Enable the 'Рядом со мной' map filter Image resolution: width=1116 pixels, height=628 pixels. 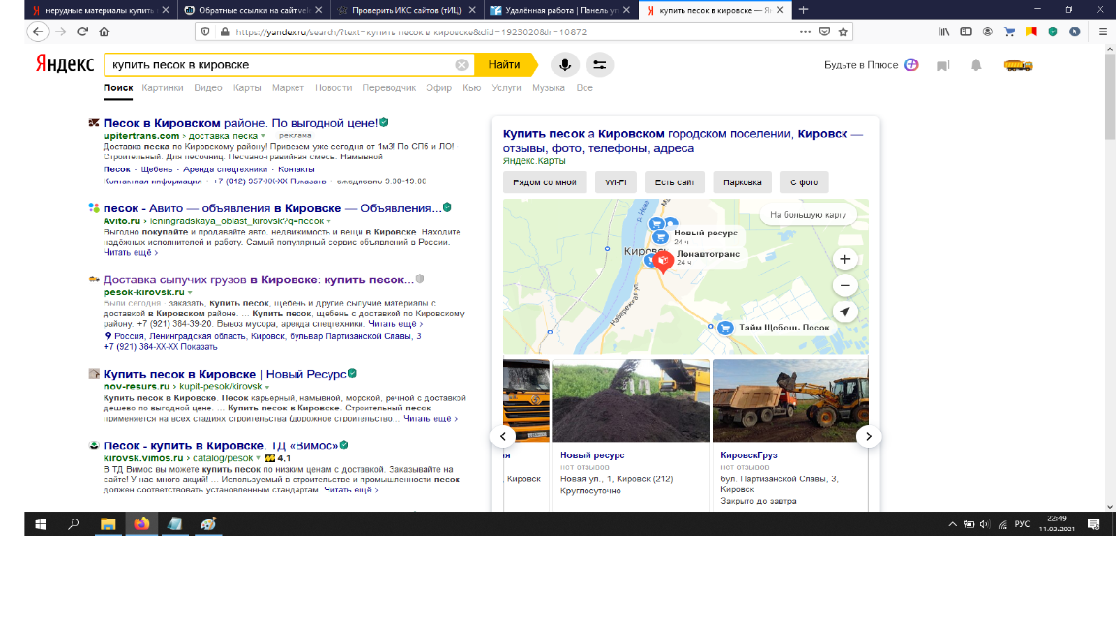coord(545,182)
